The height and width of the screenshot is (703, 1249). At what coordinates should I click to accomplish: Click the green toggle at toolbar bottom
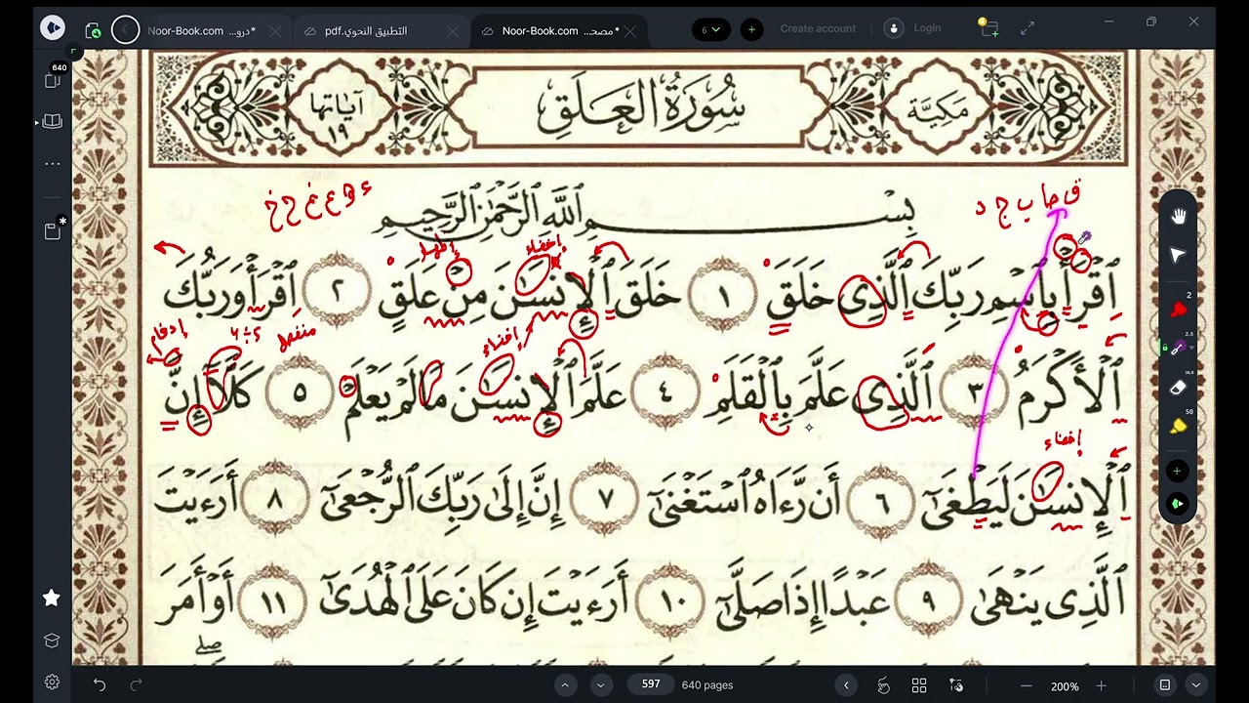1177,504
